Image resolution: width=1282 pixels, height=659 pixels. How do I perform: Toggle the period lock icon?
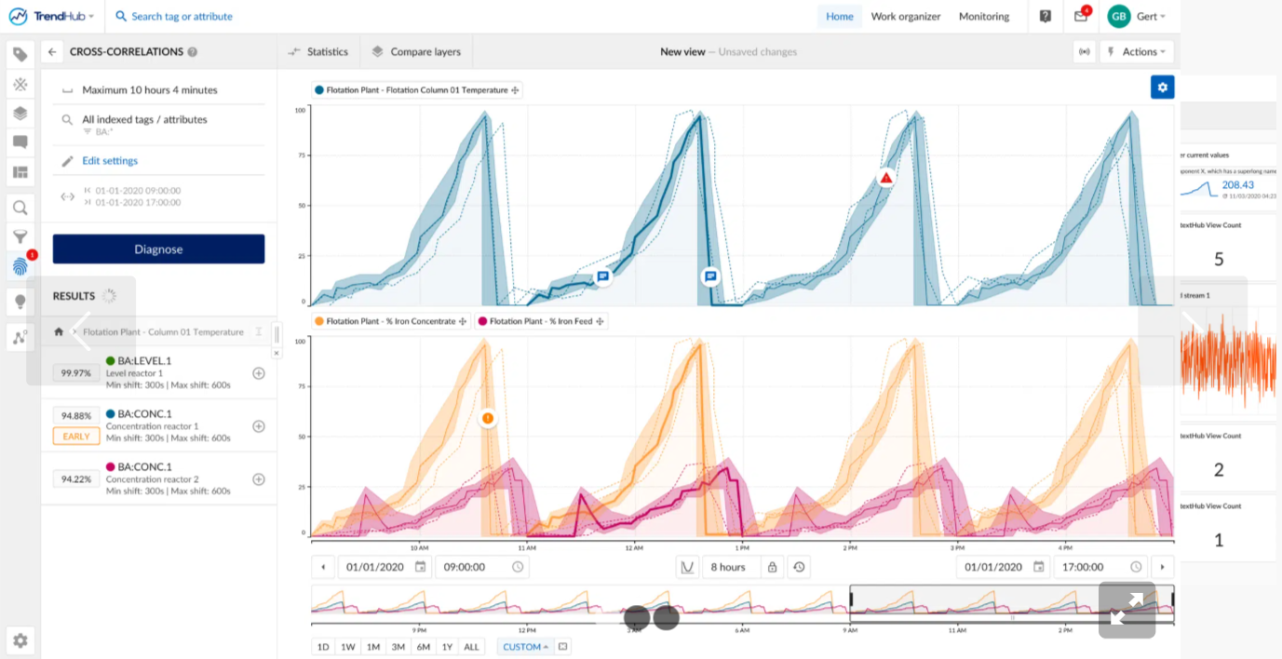click(772, 567)
